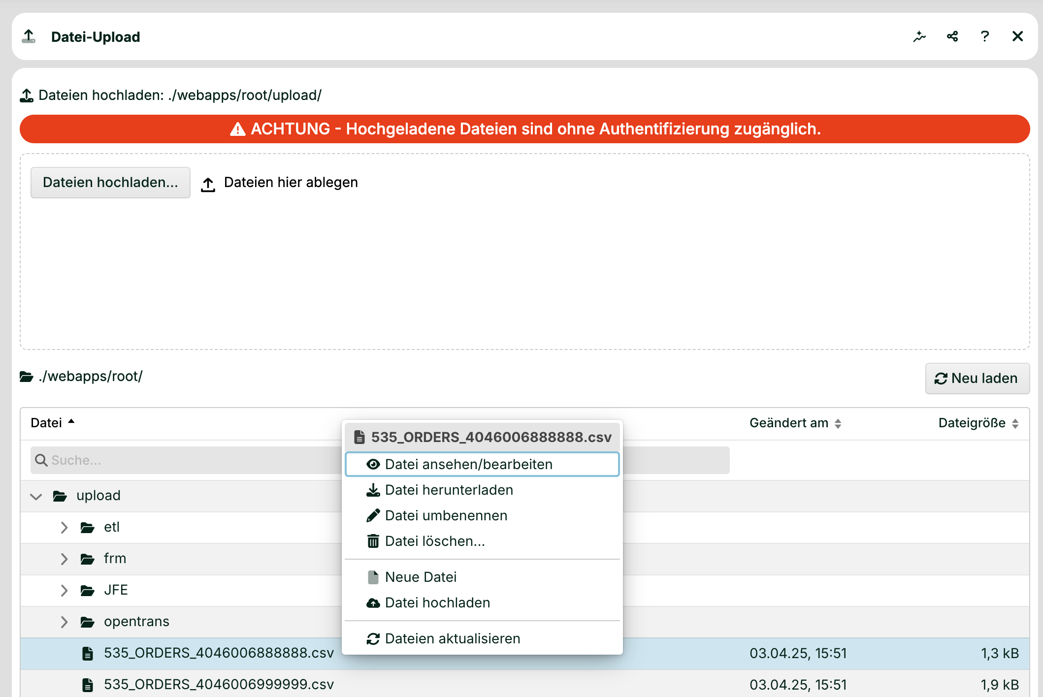Click the upload icon next to Datei-Upload title

click(x=29, y=36)
